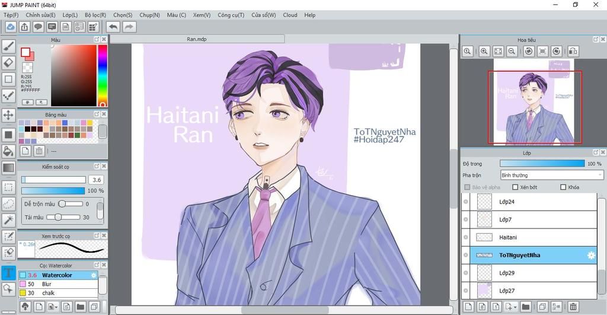This screenshot has width=607, height=315.
Task: Open the Công cụ(T) menu
Action: (231, 15)
